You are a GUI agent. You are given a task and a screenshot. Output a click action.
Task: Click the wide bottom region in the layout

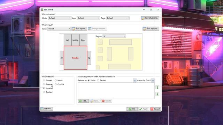click(x=120, y=67)
